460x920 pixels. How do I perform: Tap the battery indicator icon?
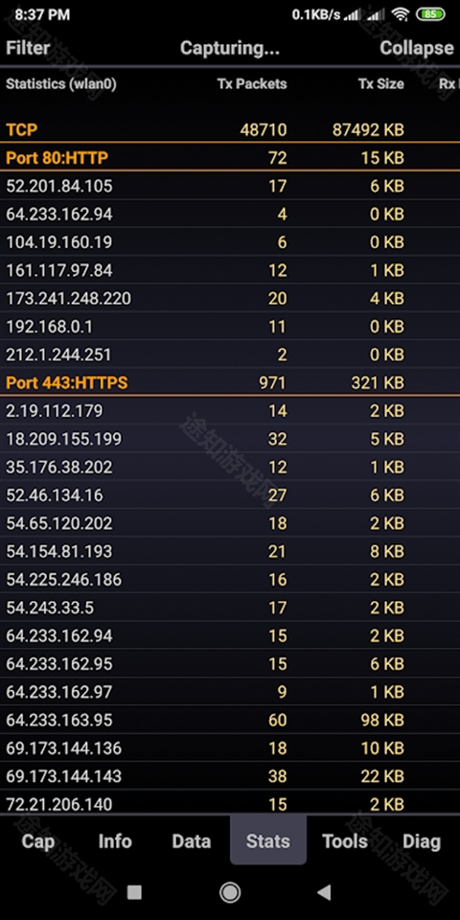tap(430, 14)
